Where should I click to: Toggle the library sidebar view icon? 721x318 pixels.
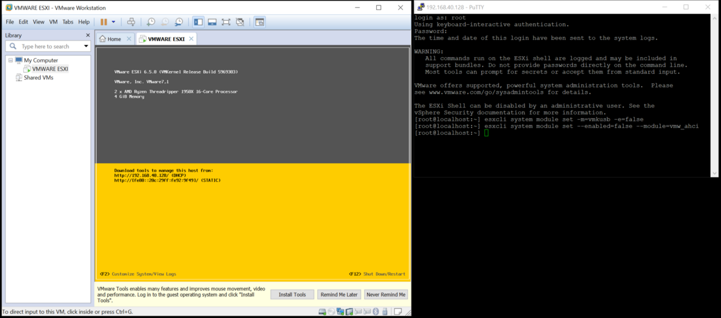(198, 22)
